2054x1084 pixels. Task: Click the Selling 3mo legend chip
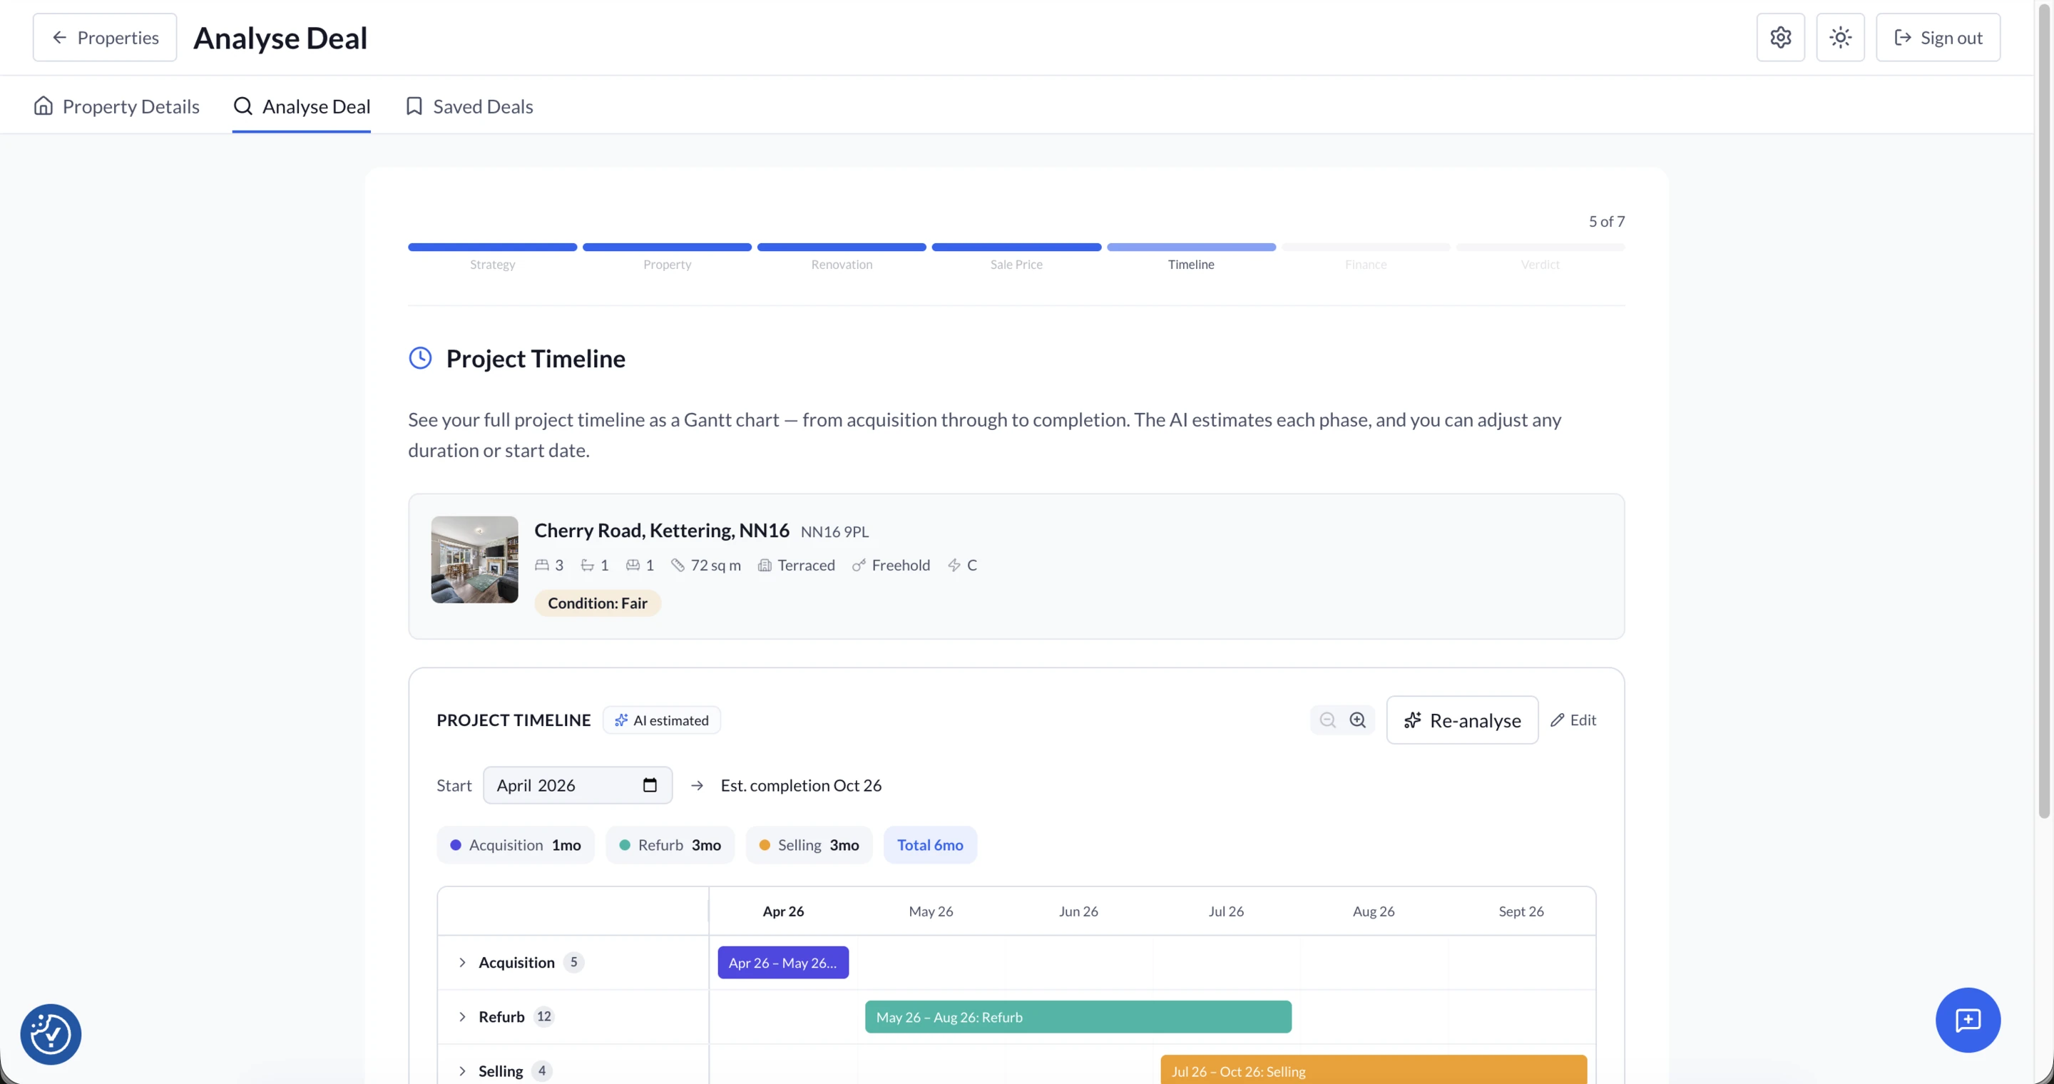(x=809, y=845)
